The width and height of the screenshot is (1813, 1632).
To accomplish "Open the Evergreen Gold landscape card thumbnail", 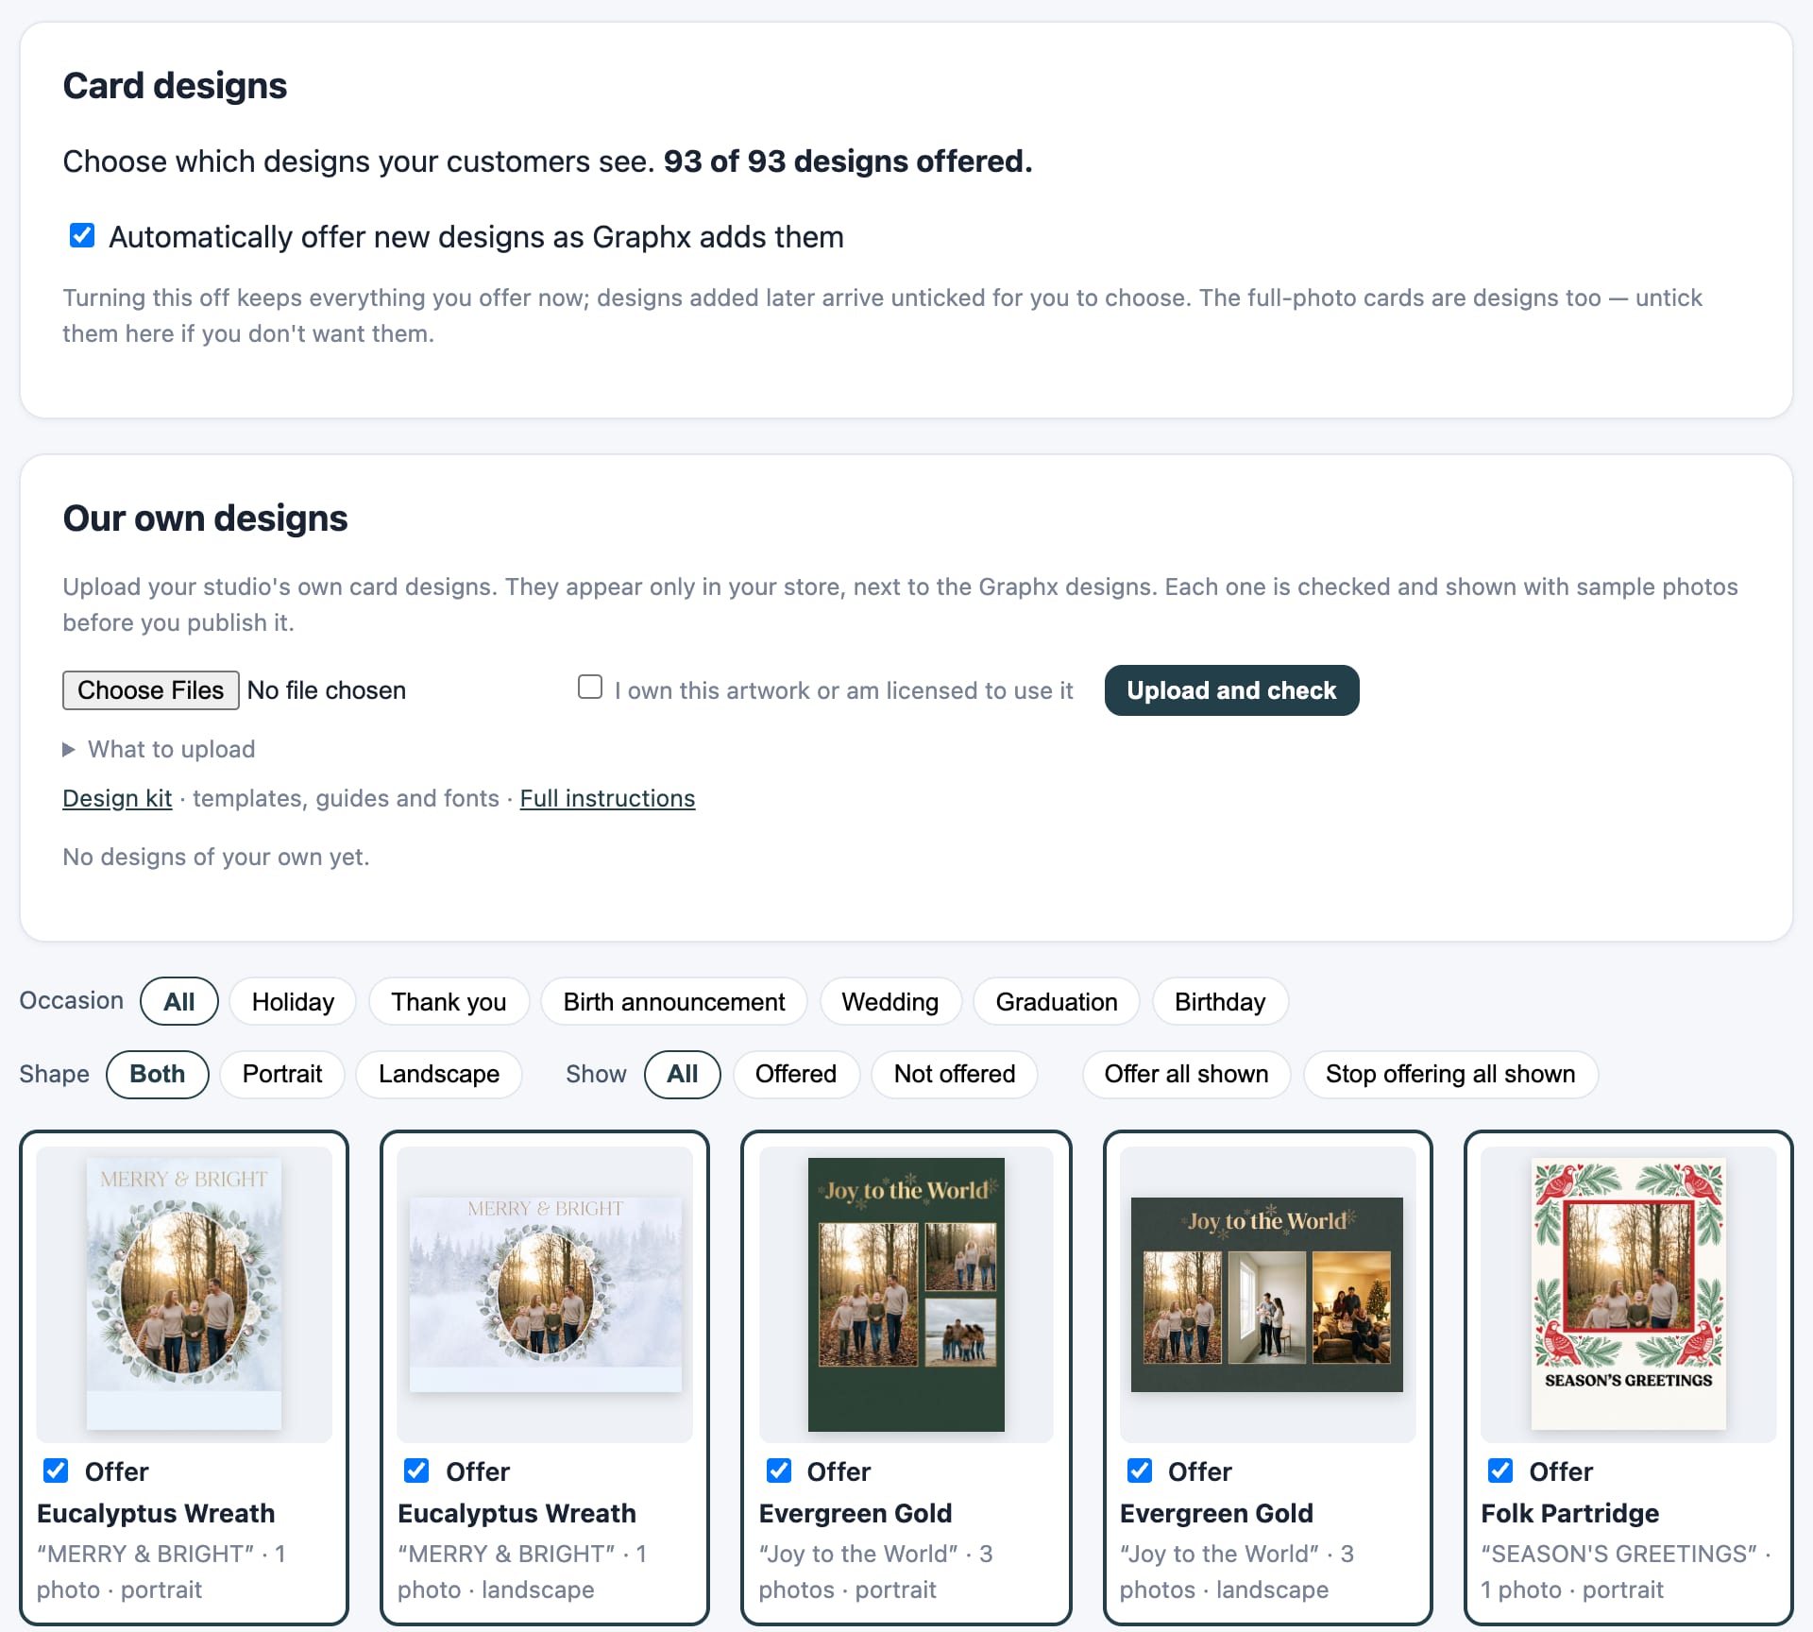I will (1267, 1293).
